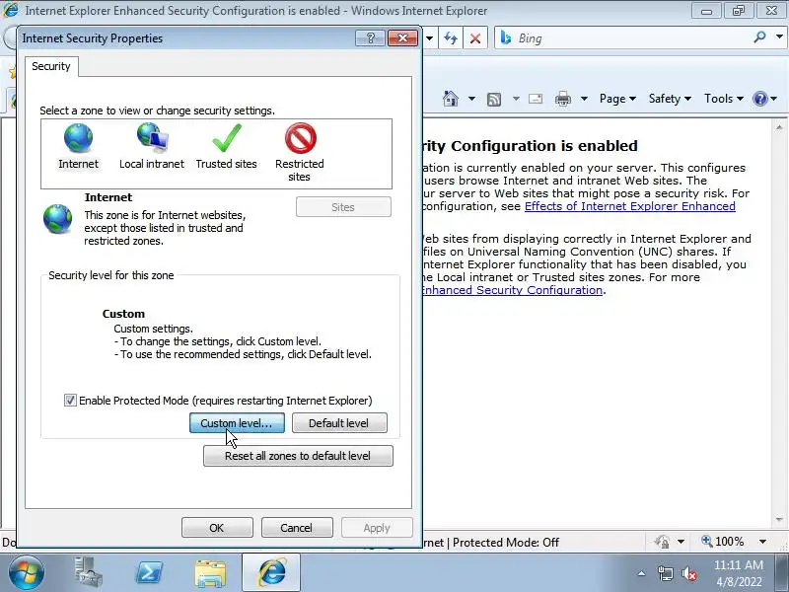
Task: Click the 100% zoom level text
Action: (729, 541)
